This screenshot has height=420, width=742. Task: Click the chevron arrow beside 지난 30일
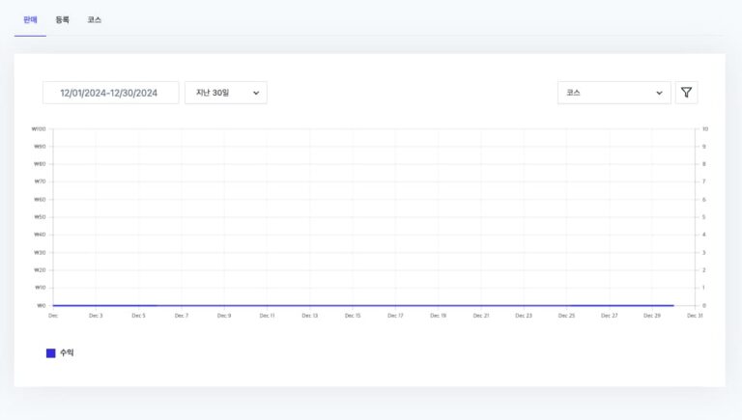pos(256,93)
